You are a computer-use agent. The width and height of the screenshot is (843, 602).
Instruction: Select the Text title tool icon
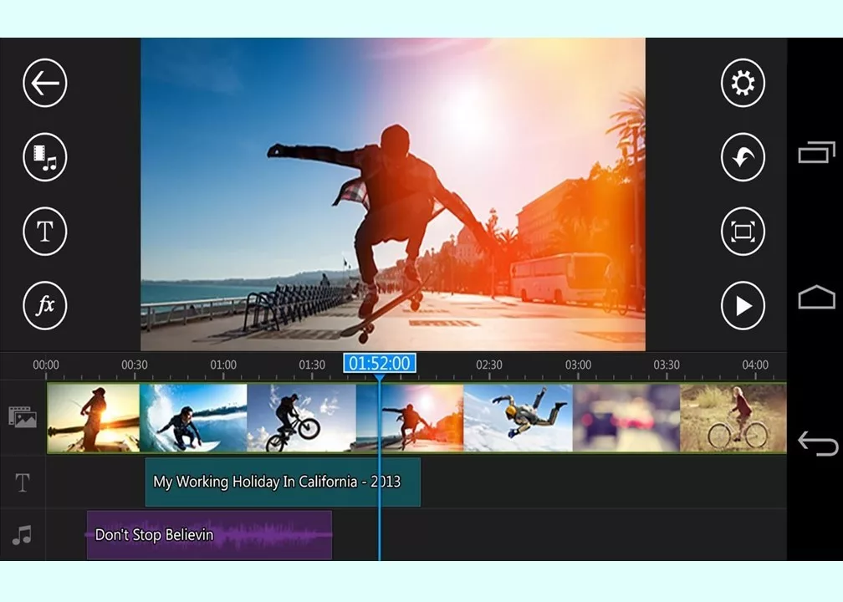coord(44,232)
